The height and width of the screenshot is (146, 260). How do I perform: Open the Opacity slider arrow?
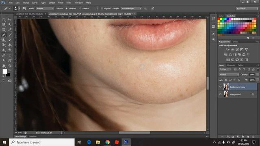(x=257, y=75)
